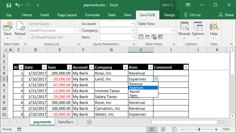Switch to Page Break Preview
The width and height of the screenshot is (236, 133).
point(174,129)
